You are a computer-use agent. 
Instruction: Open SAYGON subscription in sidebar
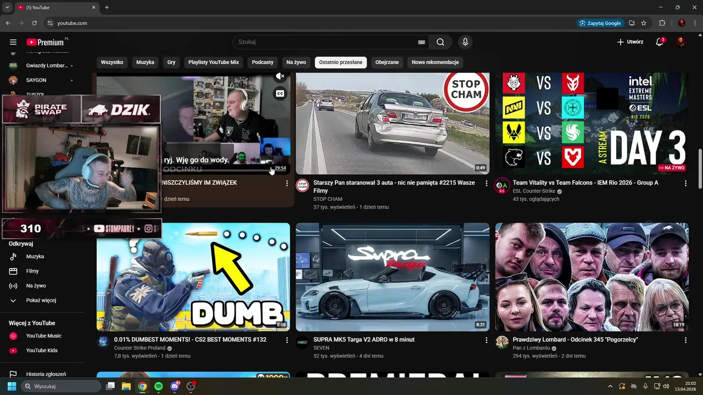[x=41, y=80]
